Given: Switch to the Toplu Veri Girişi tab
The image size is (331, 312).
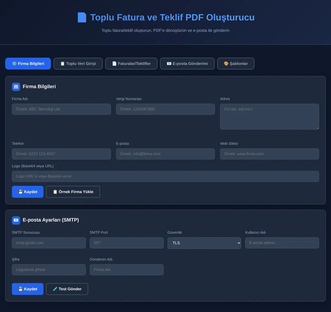Looking at the screenshot, I should 78,64.
